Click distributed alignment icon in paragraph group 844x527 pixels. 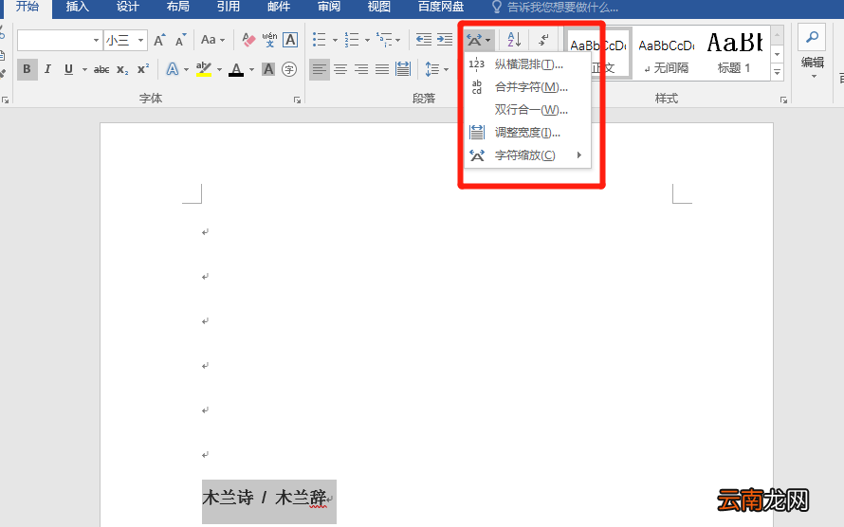(x=403, y=69)
